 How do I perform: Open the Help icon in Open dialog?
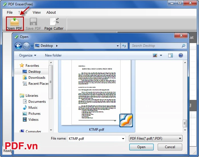(x=180, y=55)
